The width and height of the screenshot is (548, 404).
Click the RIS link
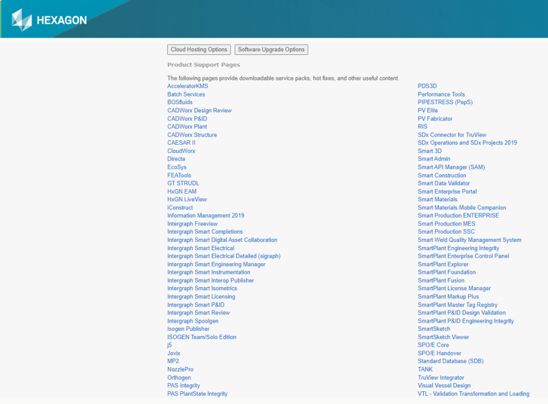click(422, 127)
